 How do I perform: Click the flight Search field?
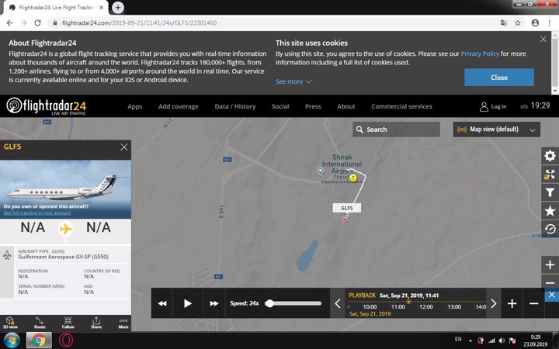[396, 130]
